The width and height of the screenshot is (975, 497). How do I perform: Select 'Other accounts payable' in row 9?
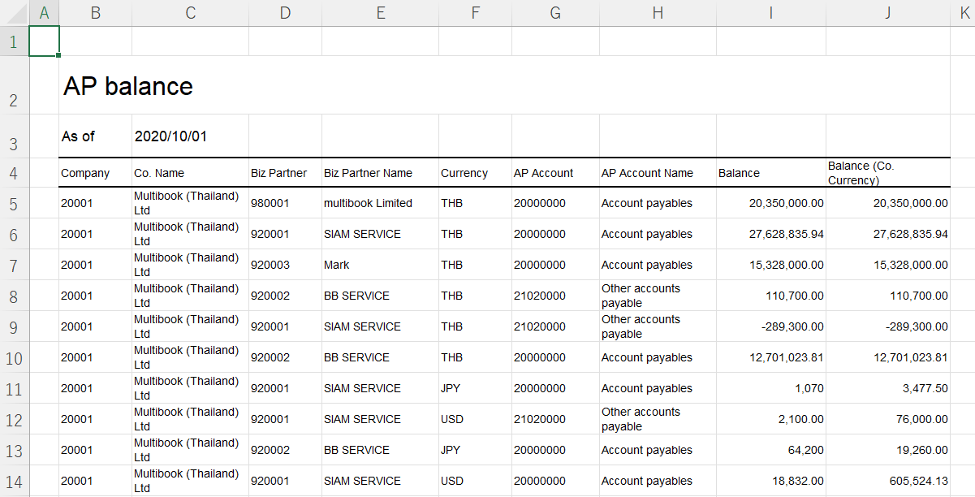[658, 326]
